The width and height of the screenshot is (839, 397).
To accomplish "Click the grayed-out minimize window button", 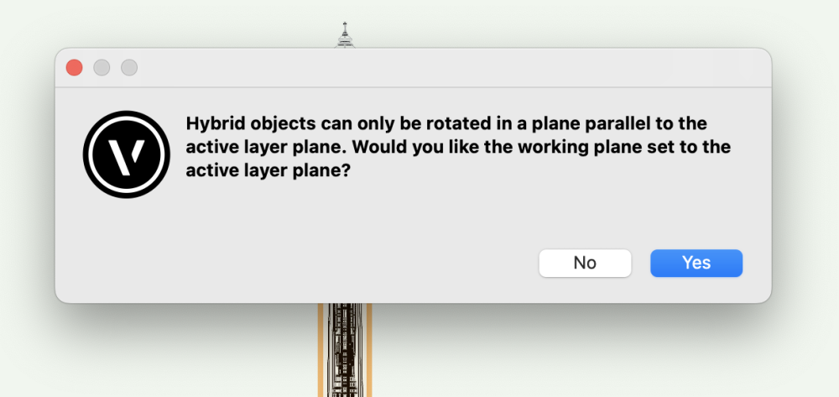I will 102,68.
